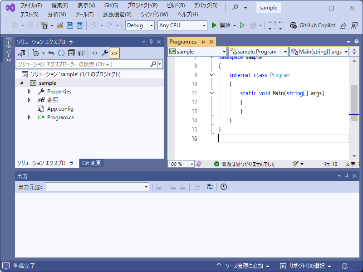
Task: Switch to the Git 変更 tab
Action: 92,163
